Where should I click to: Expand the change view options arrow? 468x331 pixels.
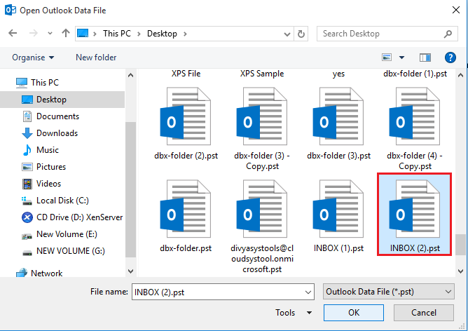click(401, 58)
